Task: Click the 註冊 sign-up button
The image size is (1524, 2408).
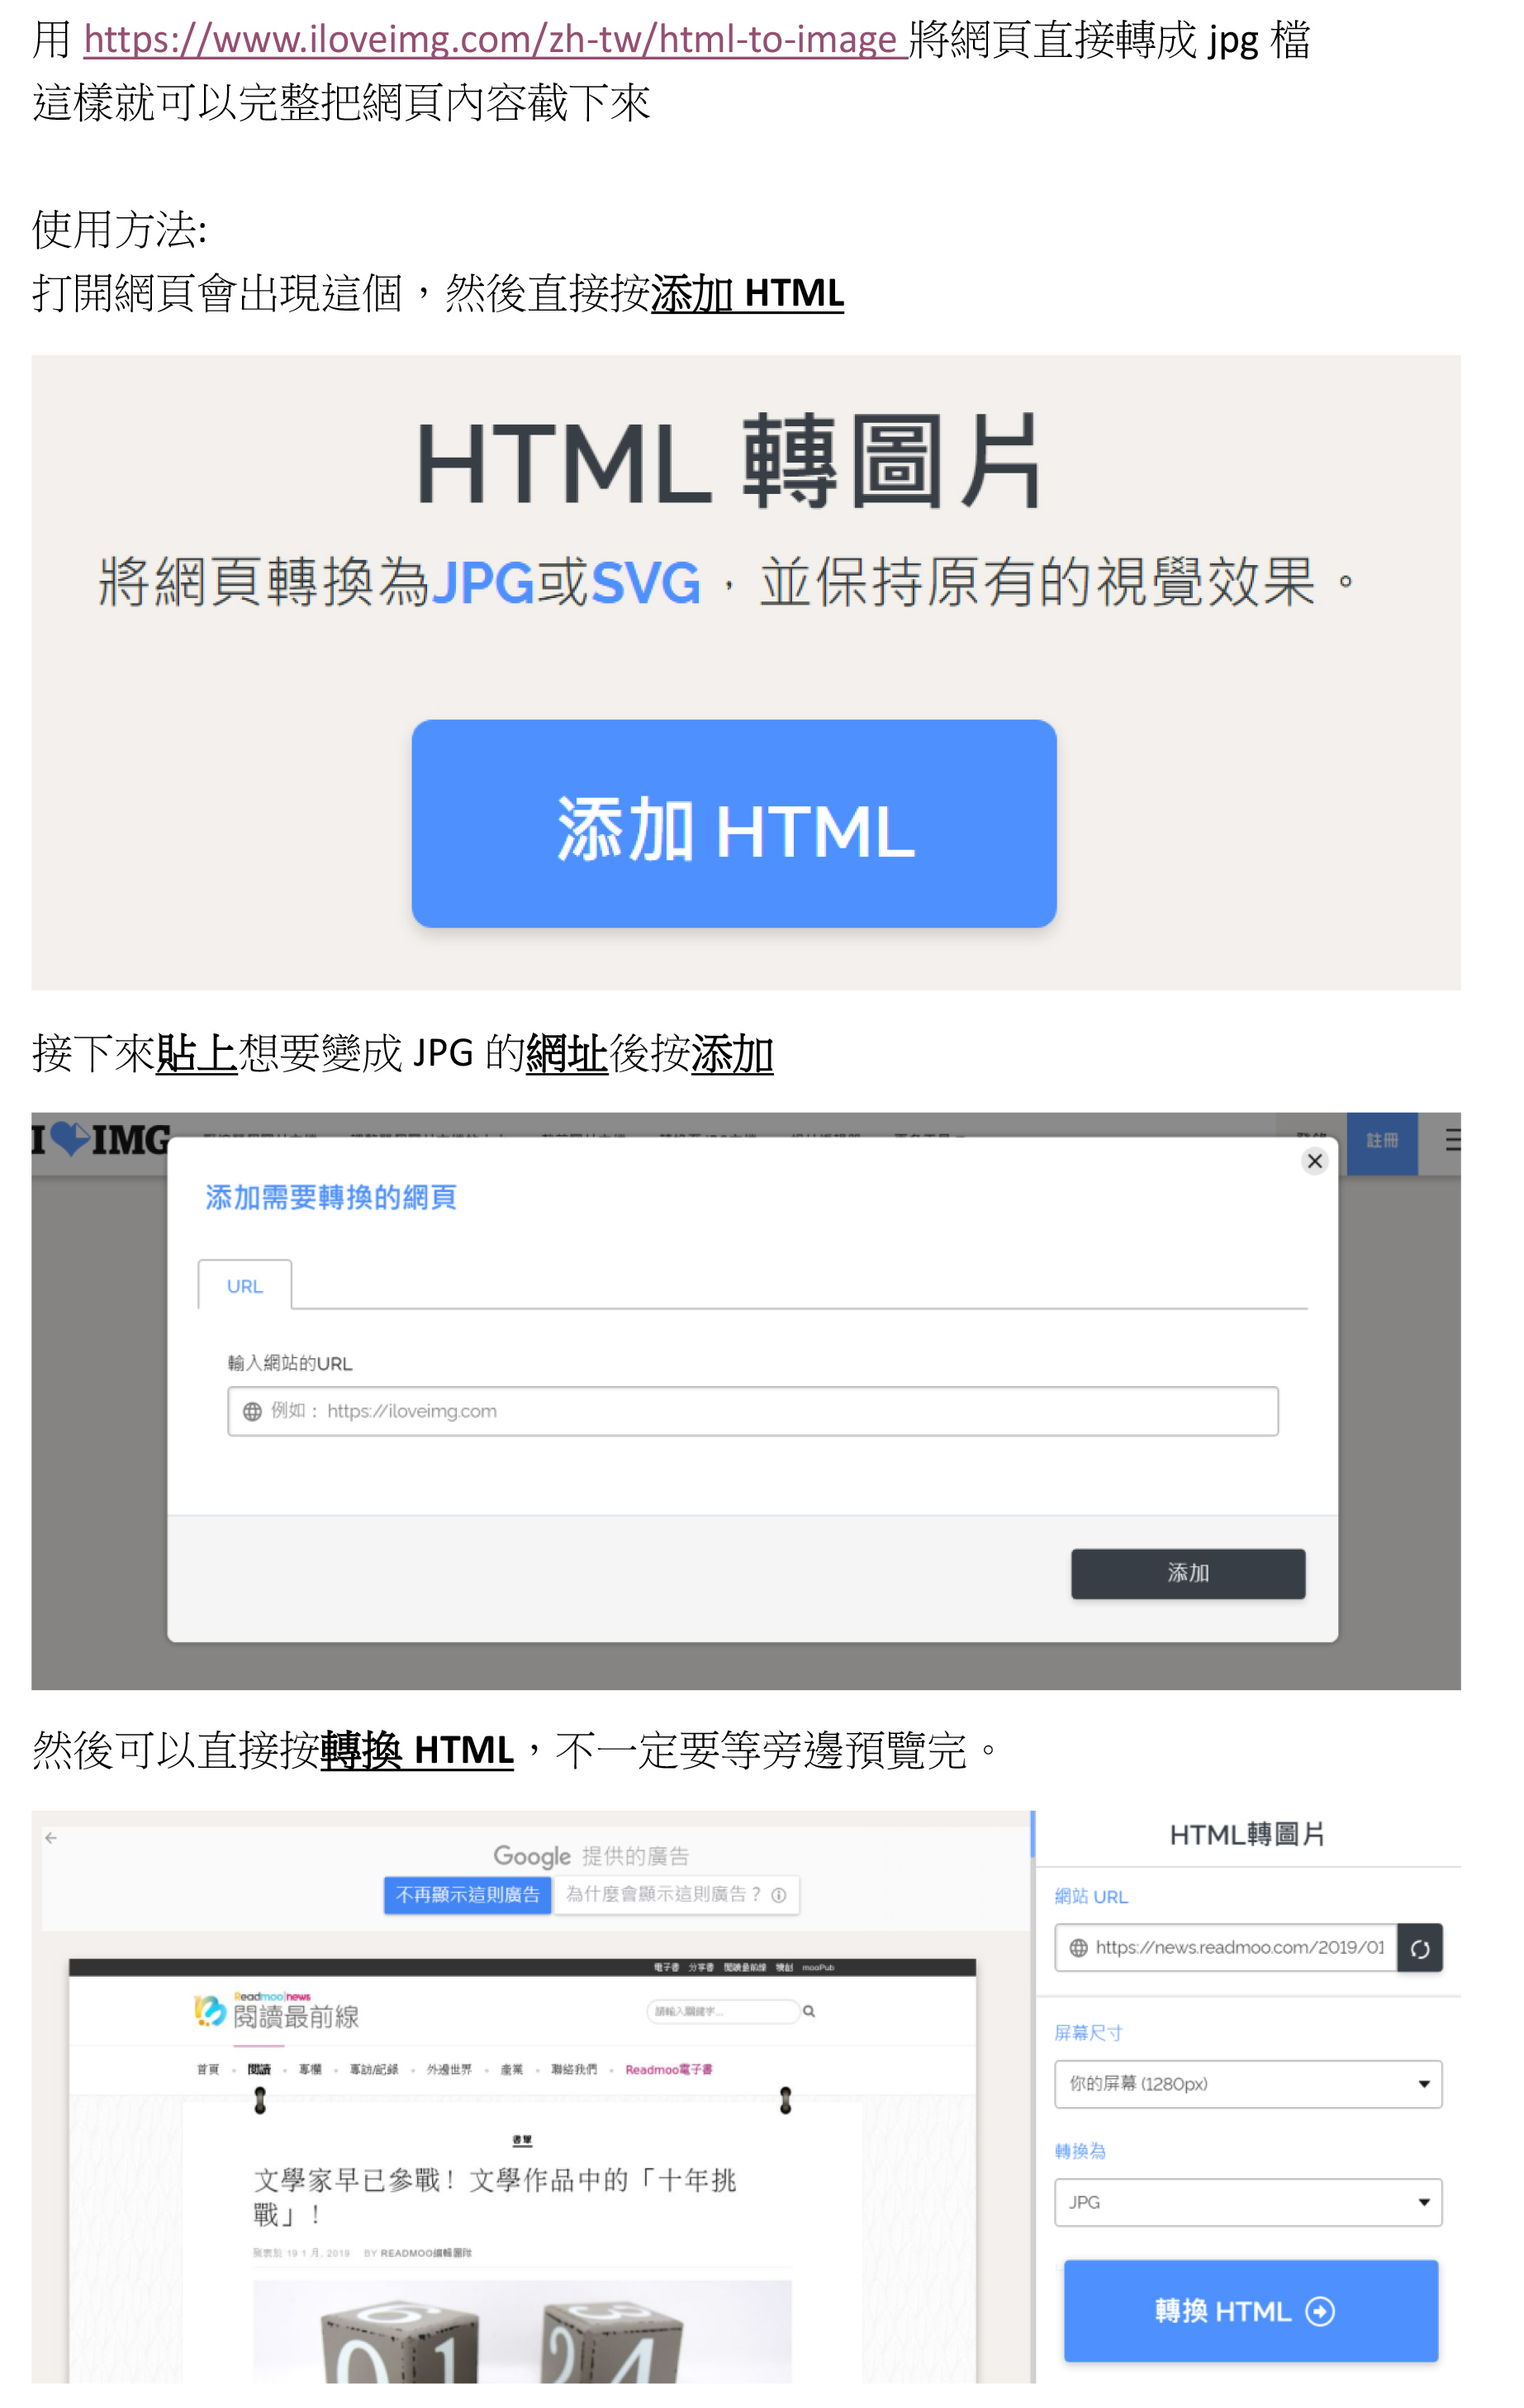Action: point(1382,1141)
